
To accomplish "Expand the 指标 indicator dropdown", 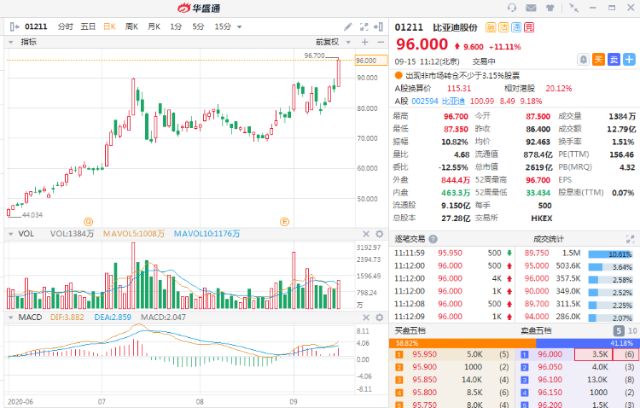I will click(x=11, y=41).
